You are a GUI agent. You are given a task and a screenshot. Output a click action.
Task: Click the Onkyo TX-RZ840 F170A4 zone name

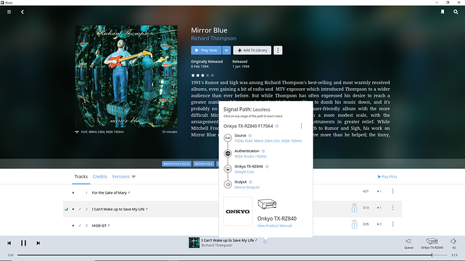[248, 126]
